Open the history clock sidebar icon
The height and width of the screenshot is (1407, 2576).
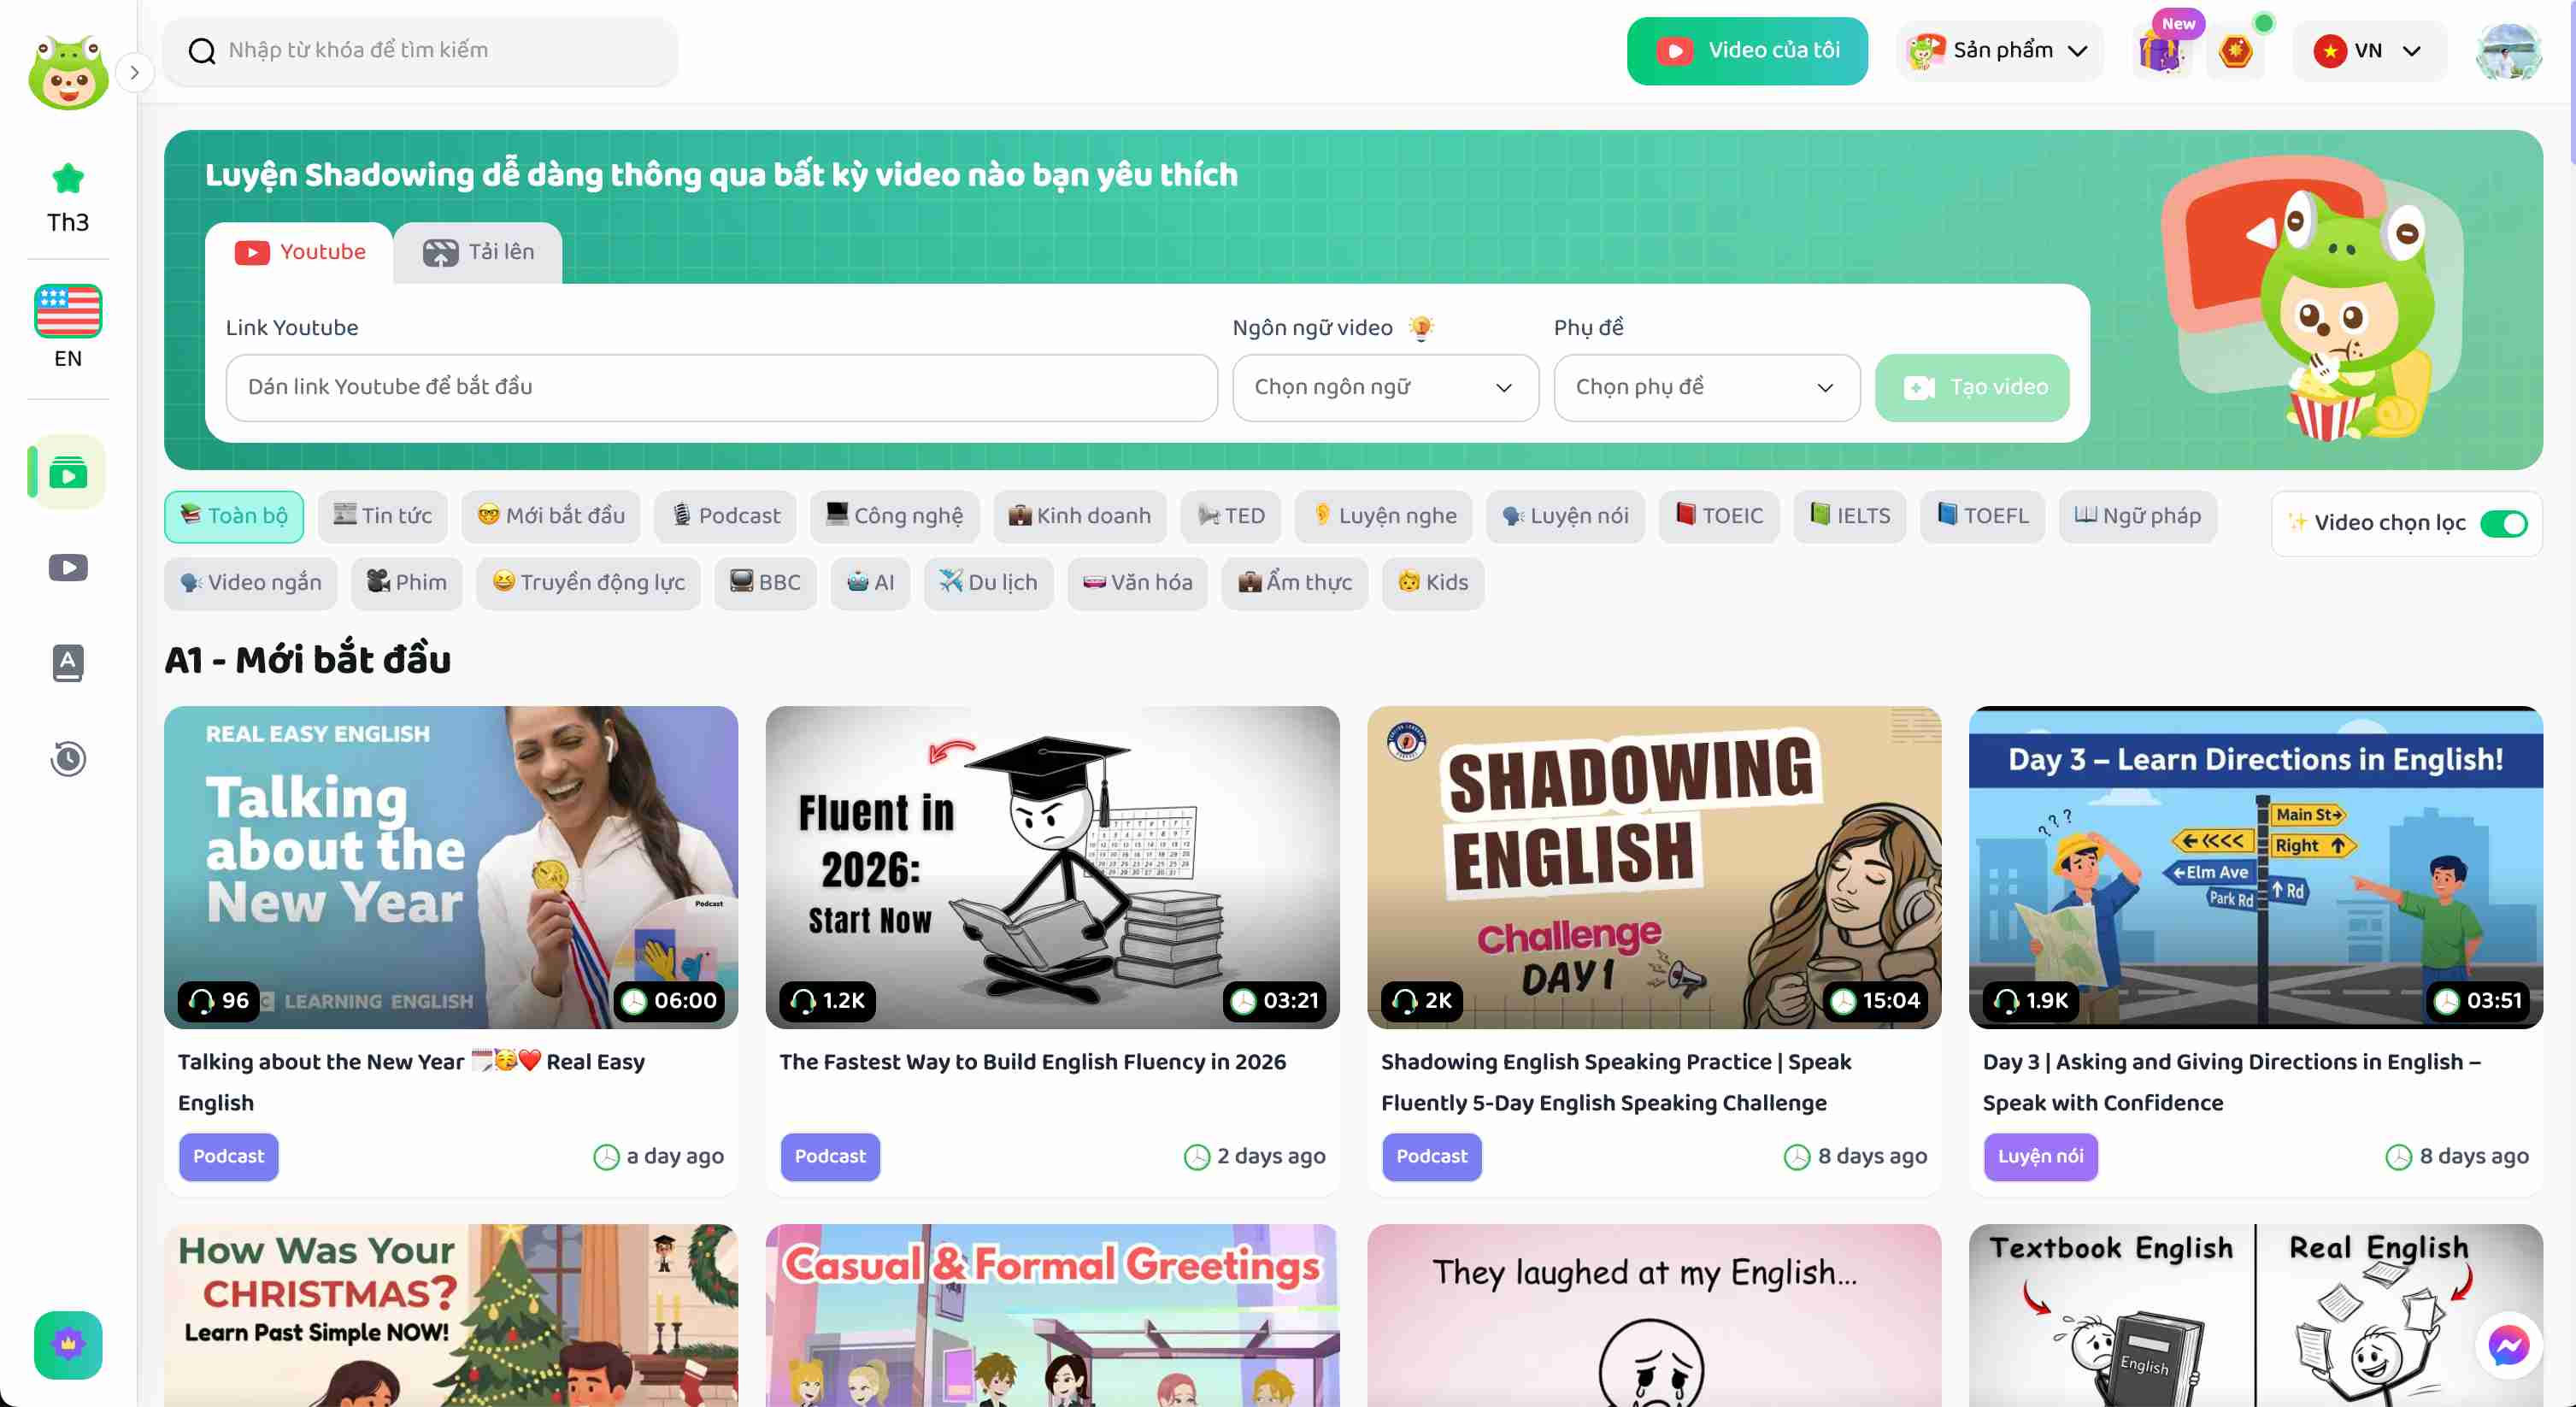(68, 758)
